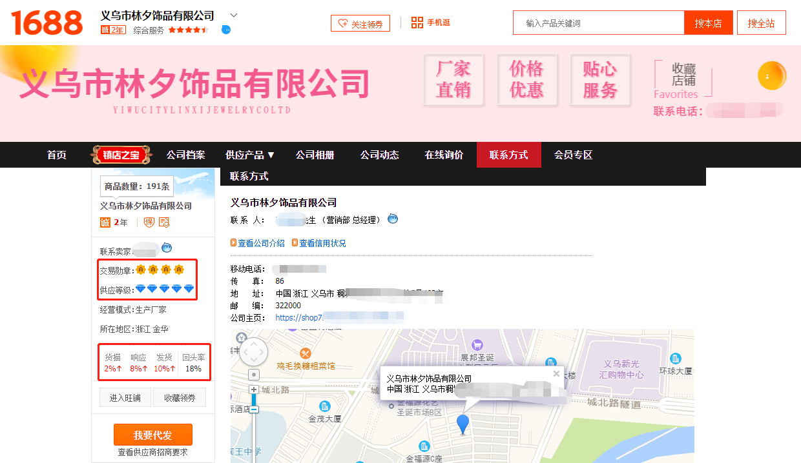Click sidebar company name 义乌市林夕饰品有限公司

pyautogui.click(x=146, y=206)
